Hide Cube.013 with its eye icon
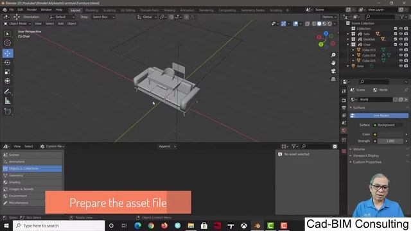 (401, 50)
